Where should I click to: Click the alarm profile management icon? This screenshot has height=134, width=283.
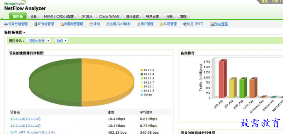click(x=62, y=24)
